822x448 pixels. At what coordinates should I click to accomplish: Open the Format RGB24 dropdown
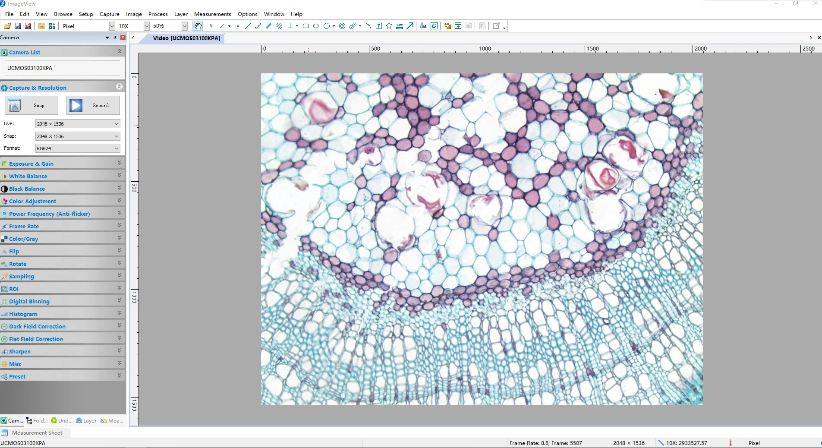click(x=78, y=148)
